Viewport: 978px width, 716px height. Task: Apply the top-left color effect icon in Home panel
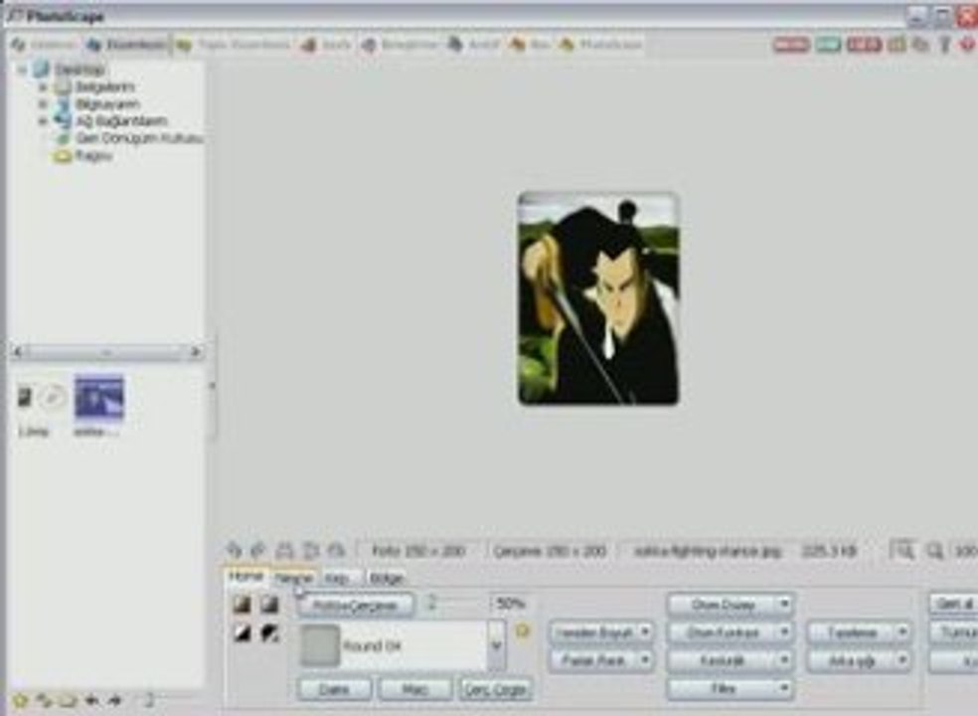[x=242, y=605]
